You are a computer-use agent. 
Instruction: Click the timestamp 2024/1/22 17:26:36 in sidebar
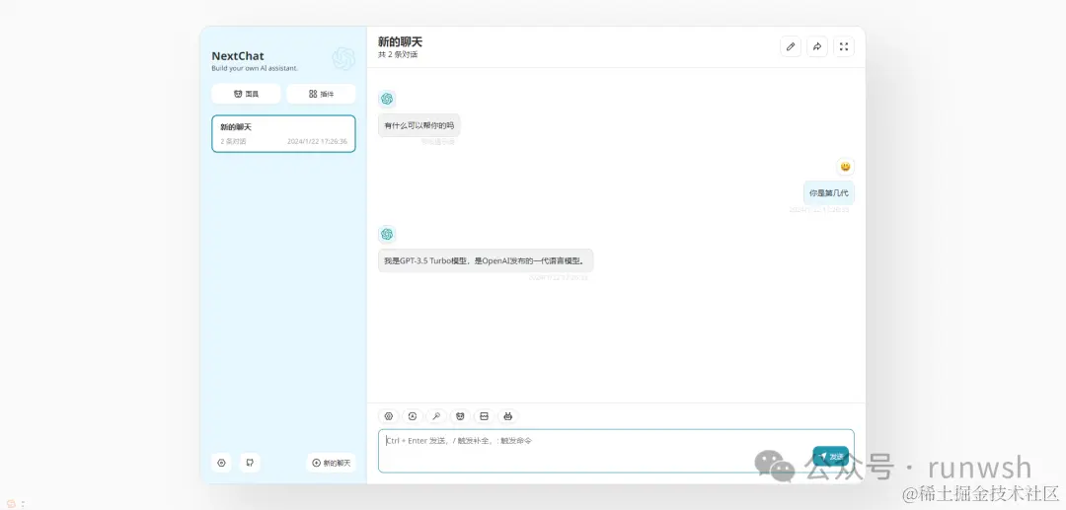pyautogui.click(x=317, y=142)
